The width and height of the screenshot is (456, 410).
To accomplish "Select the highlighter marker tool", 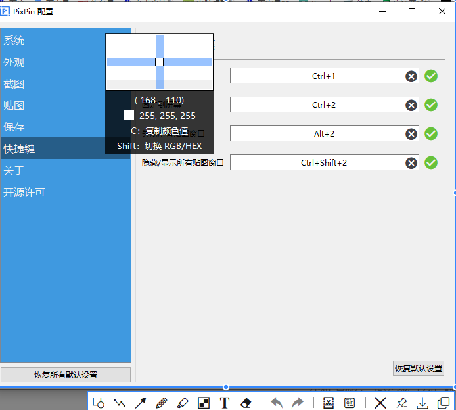I will click(x=183, y=403).
